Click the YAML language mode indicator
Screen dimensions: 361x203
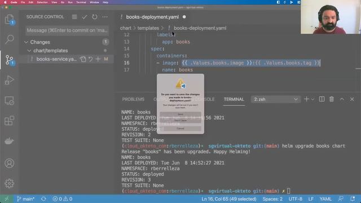[325, 199]
